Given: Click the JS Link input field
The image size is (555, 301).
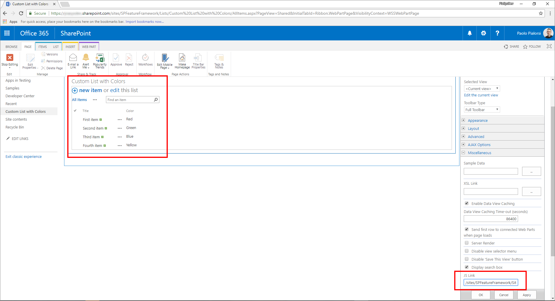Looking at the screenshot, I should (x=491, y=283).
